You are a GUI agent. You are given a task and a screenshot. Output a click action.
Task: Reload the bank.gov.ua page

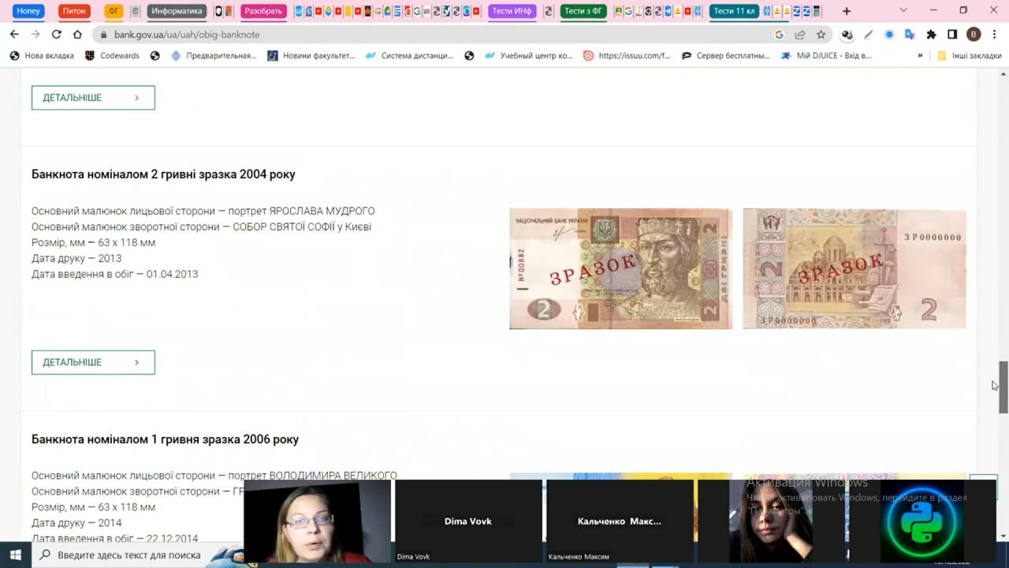[x=57, y=35]
